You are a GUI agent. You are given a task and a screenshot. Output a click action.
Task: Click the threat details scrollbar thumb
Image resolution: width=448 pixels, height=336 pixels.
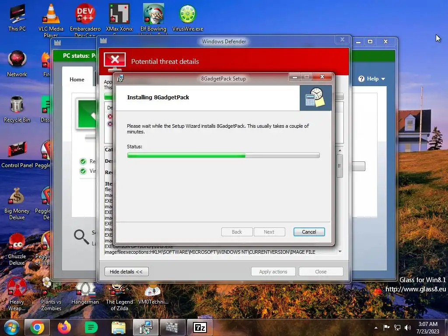(x=339, y=166)
